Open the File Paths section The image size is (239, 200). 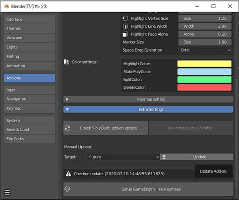point(29,139)
